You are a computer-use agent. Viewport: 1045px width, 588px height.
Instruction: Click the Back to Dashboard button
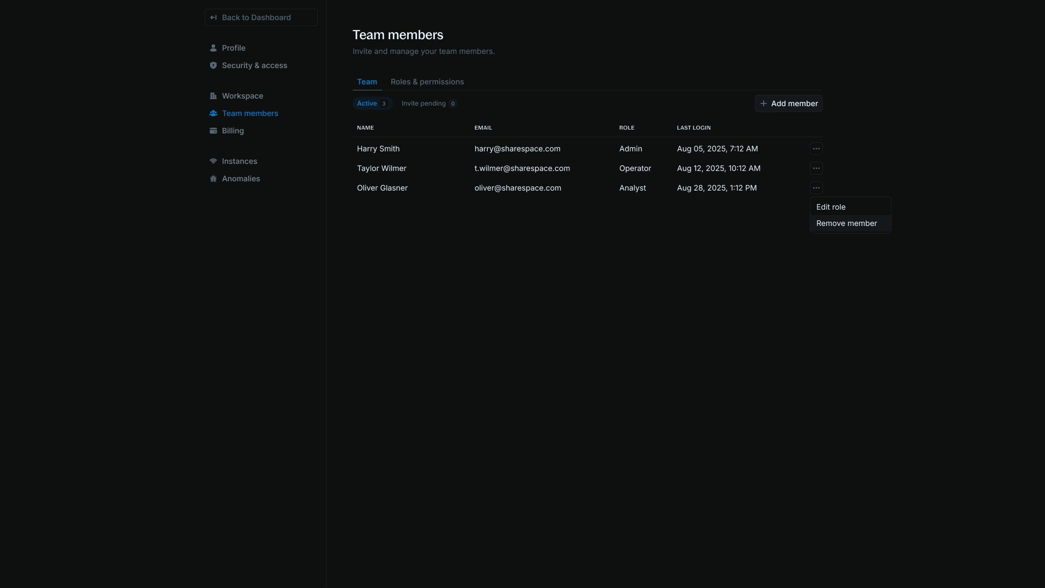[x=261, y=17]
